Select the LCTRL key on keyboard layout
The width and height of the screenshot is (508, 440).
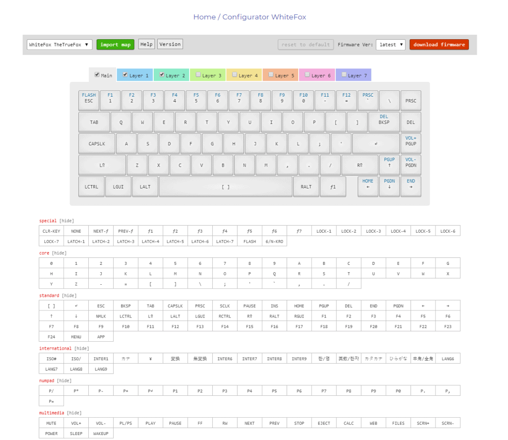click(91, 187)
